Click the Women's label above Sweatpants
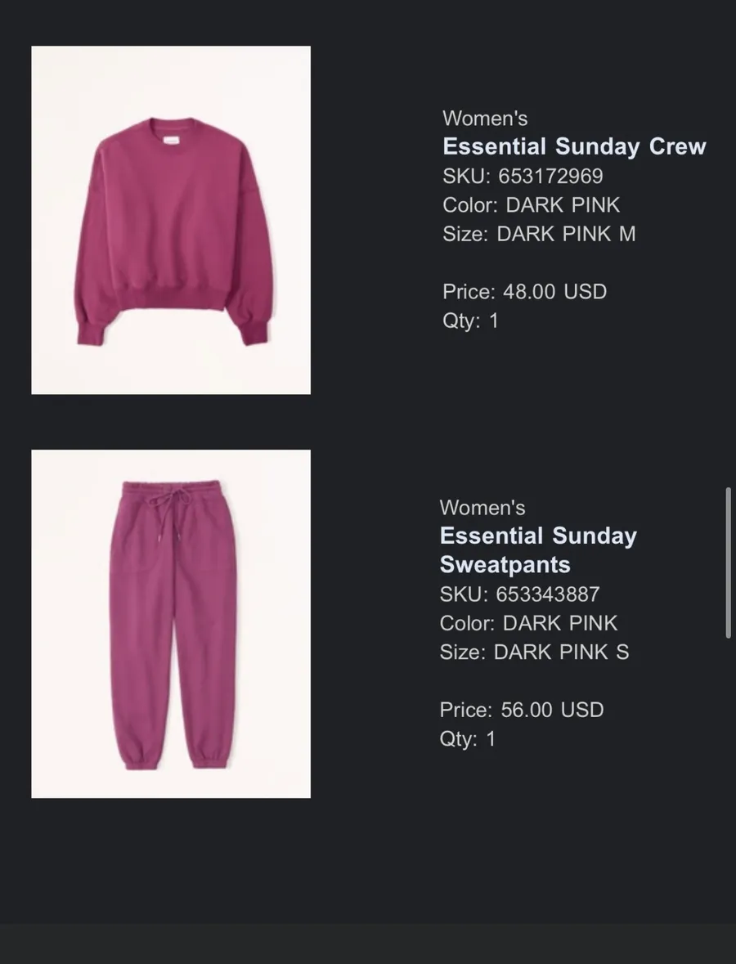 pos(482,507)
